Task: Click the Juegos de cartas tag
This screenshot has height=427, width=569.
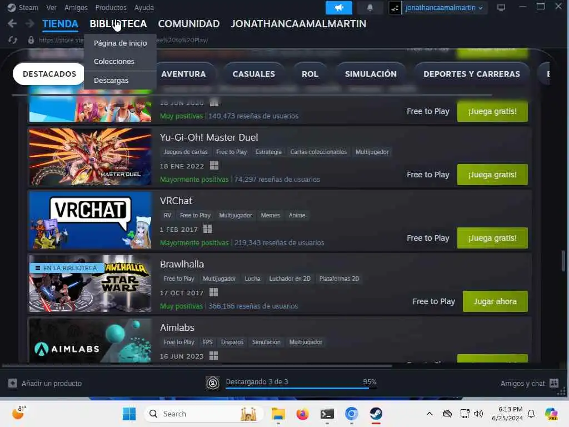Action: (x=186, y=152)
